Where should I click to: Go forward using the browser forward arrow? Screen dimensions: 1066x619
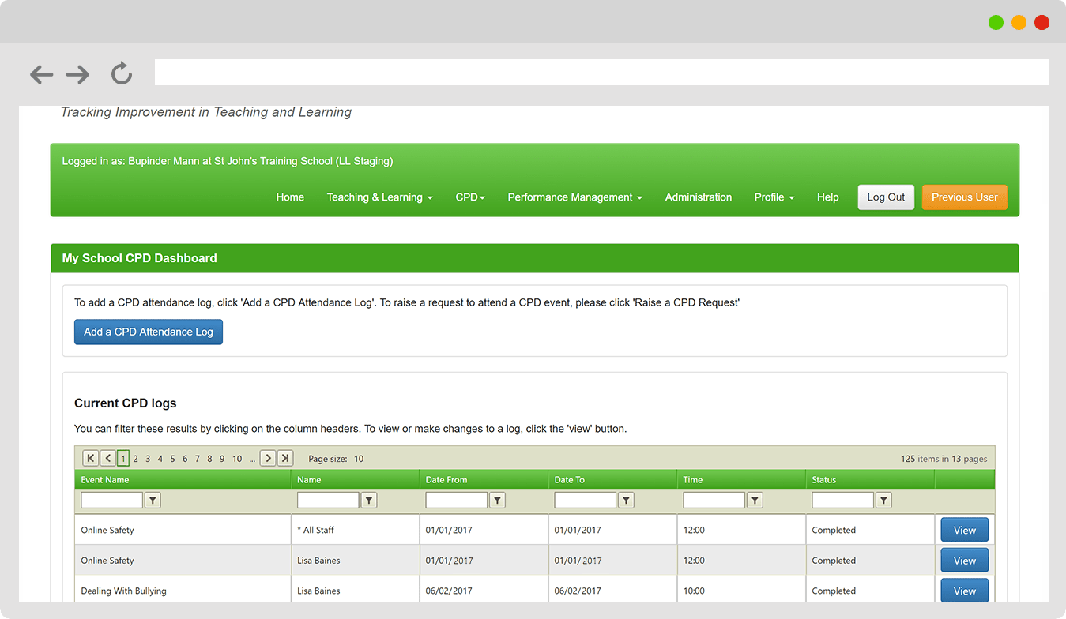point(77,74)
